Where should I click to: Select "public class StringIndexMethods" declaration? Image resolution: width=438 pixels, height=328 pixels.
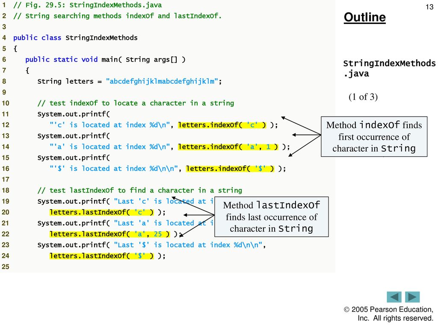click(x=75, y=38)
